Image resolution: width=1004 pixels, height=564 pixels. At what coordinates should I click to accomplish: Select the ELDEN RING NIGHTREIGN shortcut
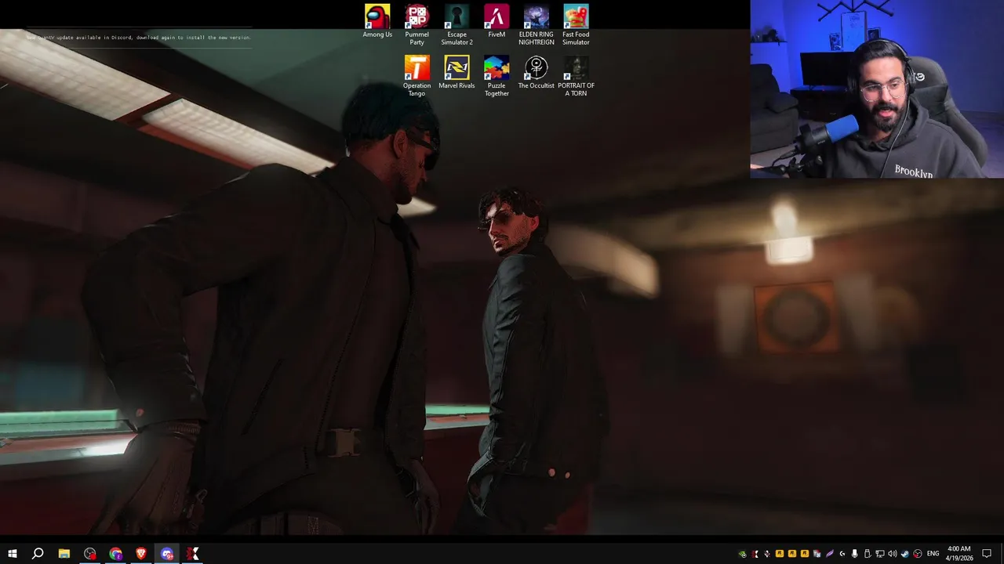click(x=537, y=25)
